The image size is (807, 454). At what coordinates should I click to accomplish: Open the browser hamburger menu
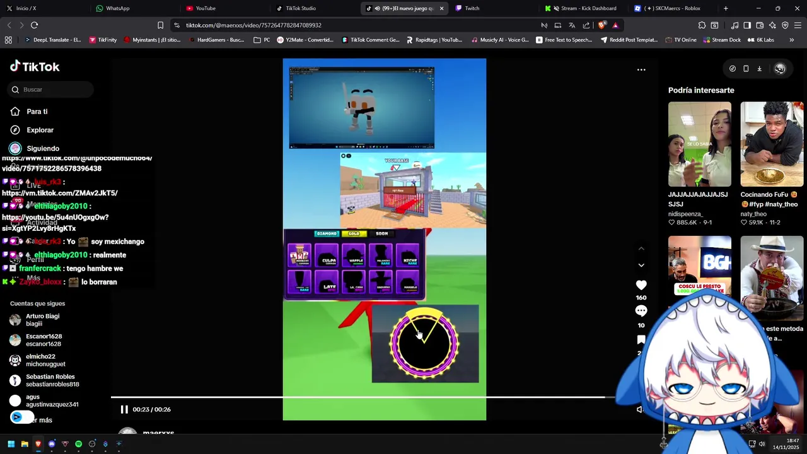(x=798, y=25)
